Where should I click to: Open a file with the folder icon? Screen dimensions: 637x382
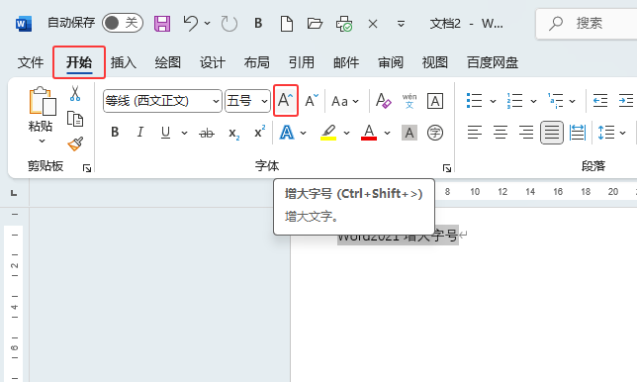(315, 24)
